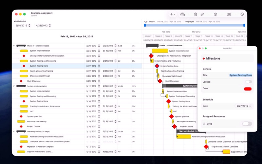
Task: Click the 37% progress value
Action: (x=134, y=96)
